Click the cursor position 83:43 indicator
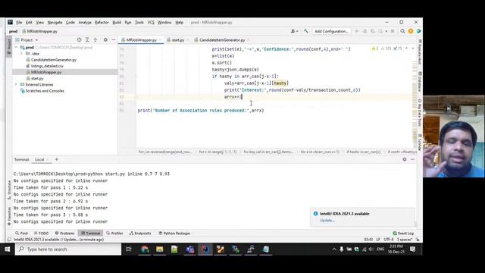The height and width of the screenshot is (273, 485). click(368, 240)
